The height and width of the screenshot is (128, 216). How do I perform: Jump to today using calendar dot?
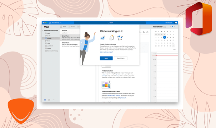point(172,27)
